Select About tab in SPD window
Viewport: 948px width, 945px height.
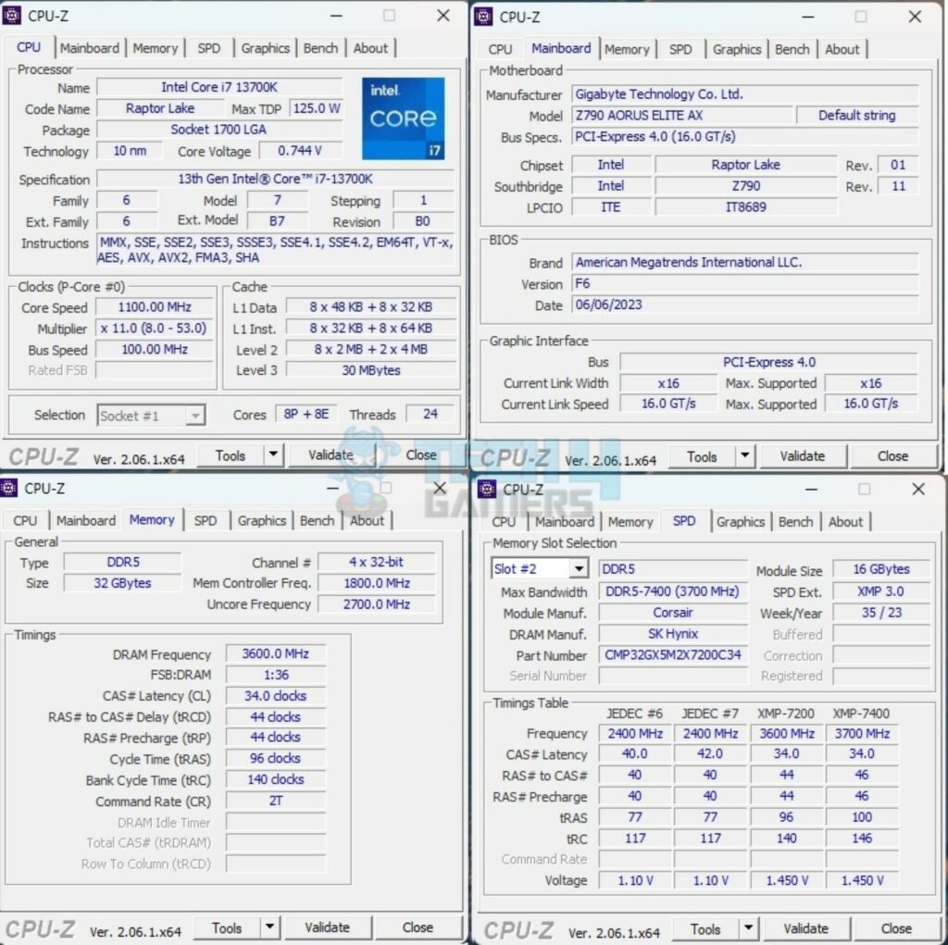click(846, 522)
